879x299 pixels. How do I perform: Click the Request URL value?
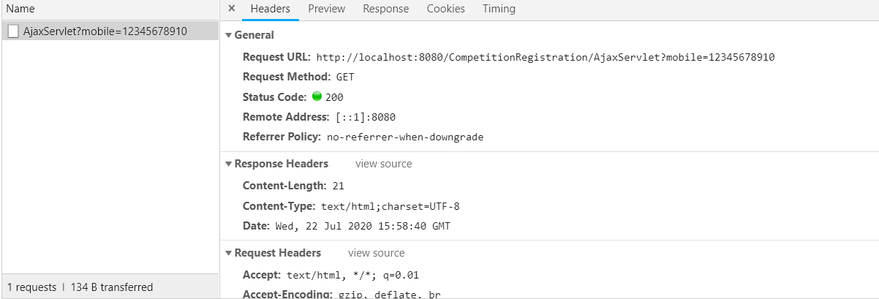545,57
